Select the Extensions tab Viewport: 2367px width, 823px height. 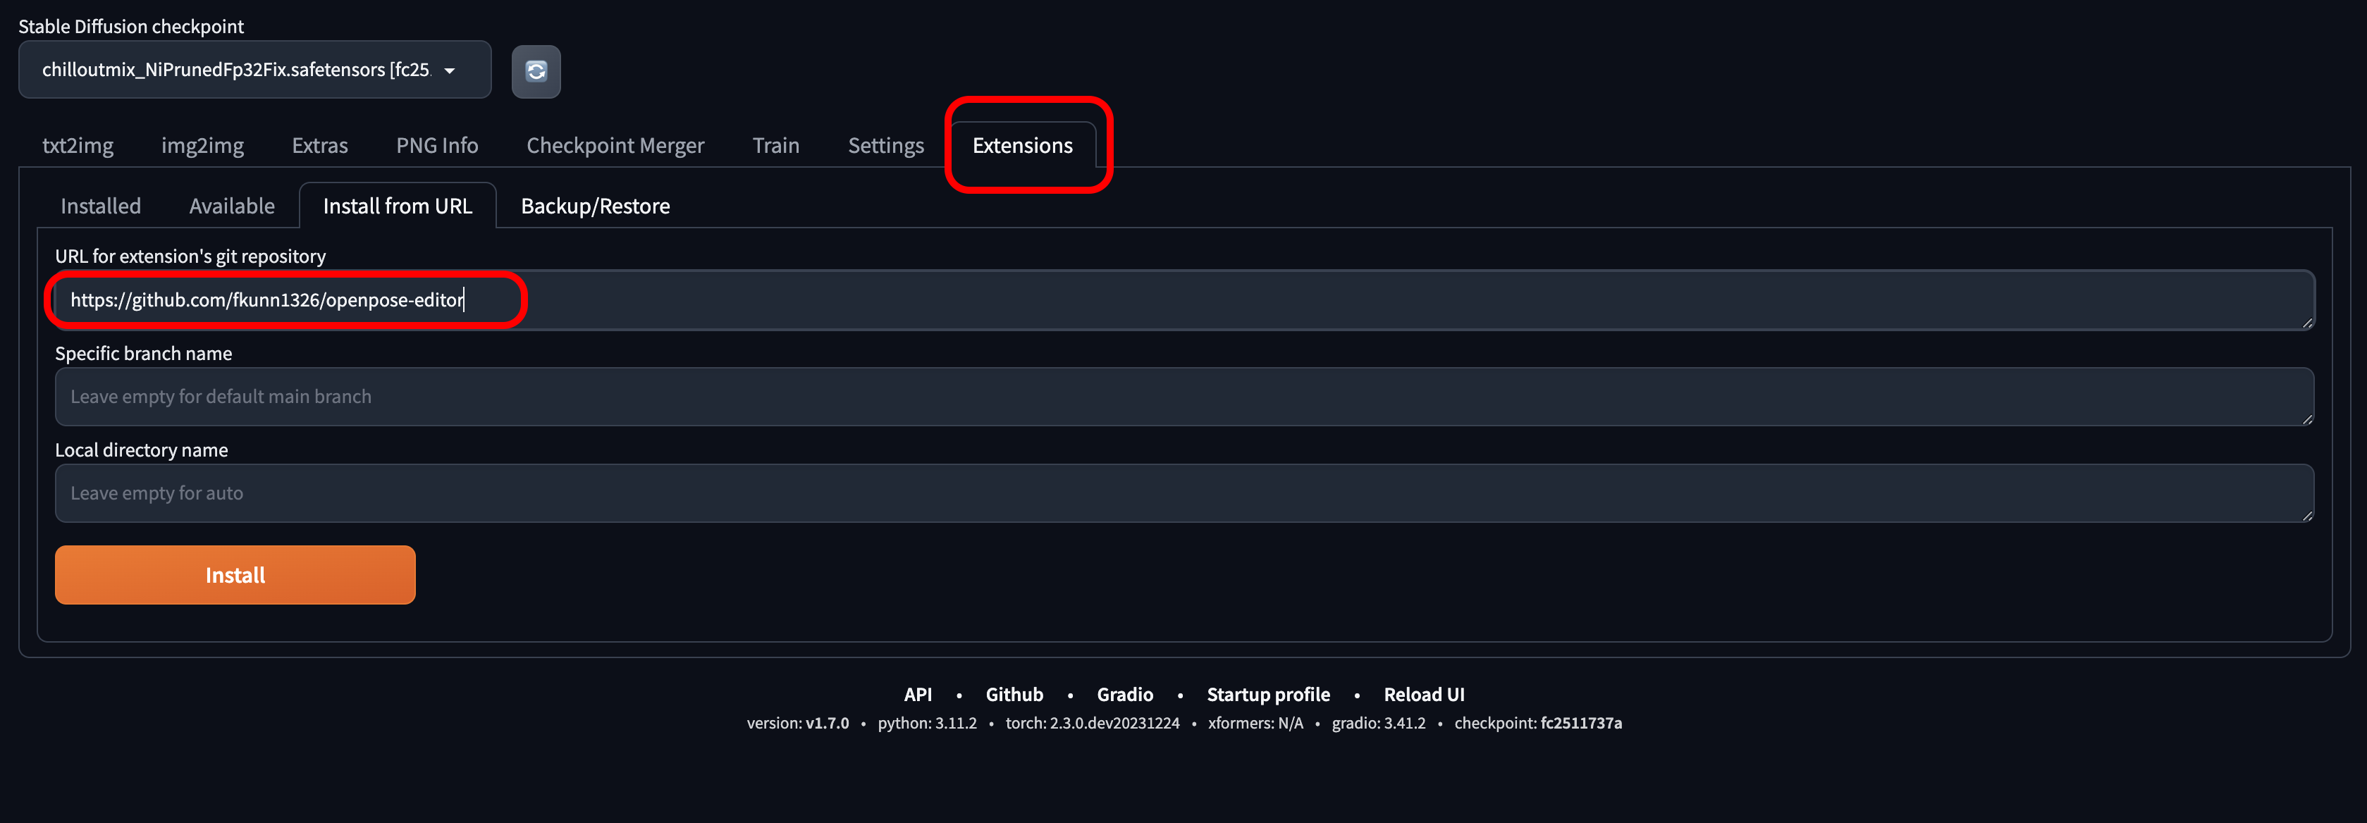click(x=1022, y=145)
